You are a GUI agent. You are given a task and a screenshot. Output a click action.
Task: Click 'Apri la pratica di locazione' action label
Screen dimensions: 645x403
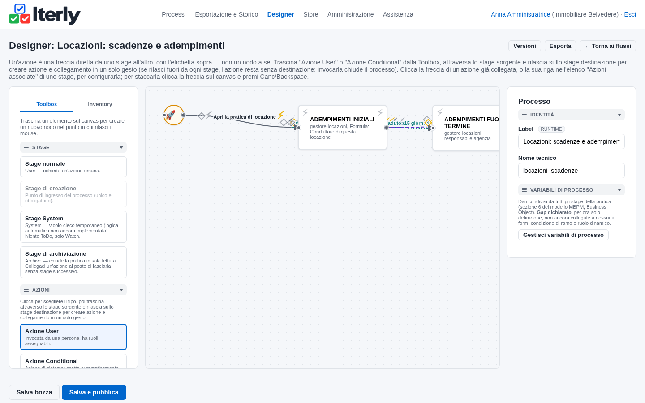click(245, 117)
